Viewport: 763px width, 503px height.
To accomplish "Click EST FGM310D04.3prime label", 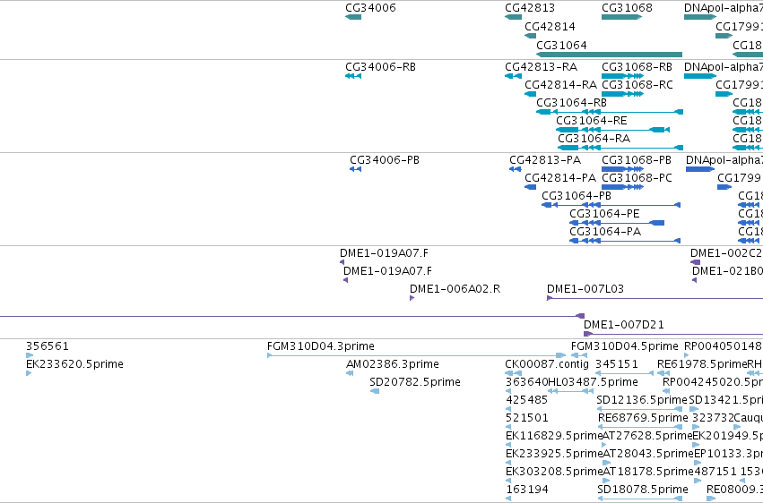I will click(321, 346).
